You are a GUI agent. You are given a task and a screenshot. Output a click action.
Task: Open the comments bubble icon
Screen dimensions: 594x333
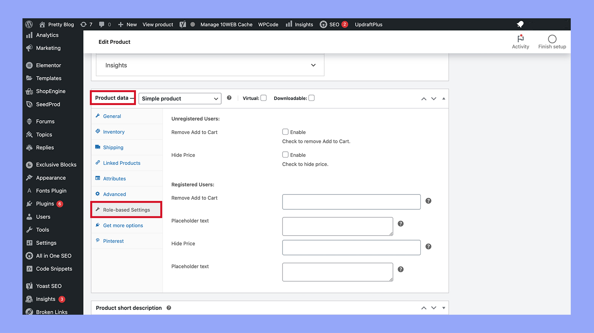click(102, 24)
